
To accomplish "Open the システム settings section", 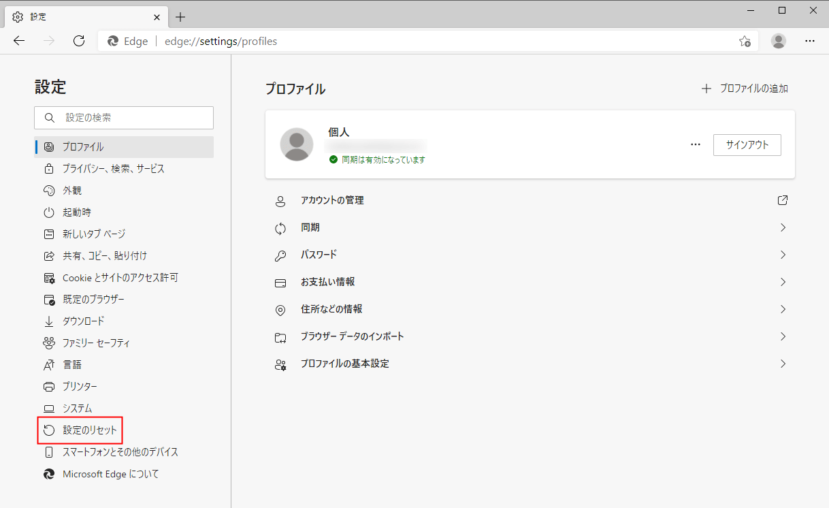I will coord(124,409).
